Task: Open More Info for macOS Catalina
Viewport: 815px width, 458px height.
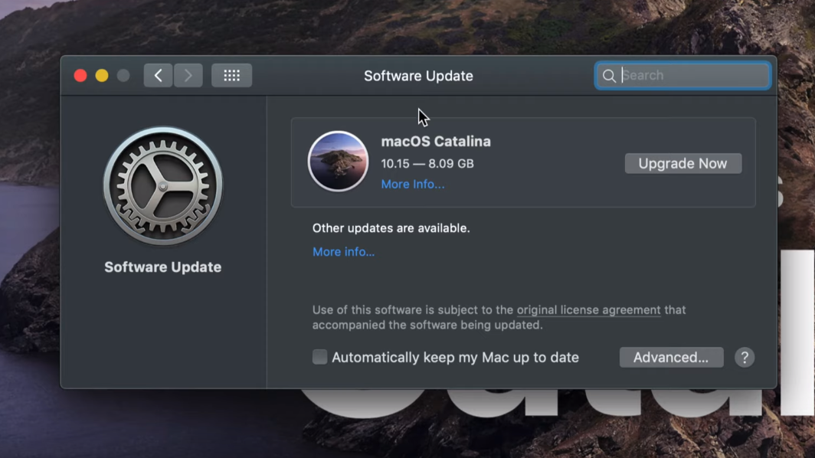Action: 412,184
